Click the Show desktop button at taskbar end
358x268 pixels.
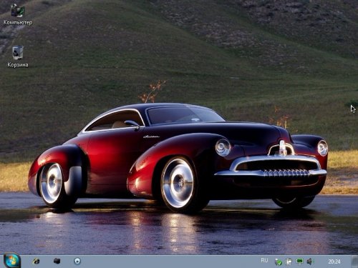click(354, 262)
